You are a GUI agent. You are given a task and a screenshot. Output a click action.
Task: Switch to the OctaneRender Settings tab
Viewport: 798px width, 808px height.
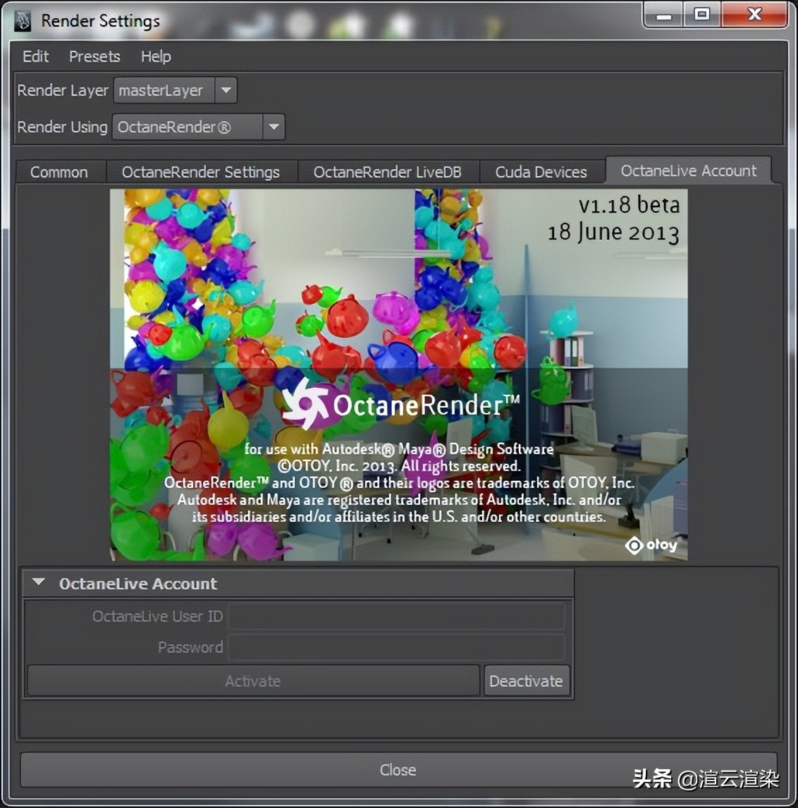[201, 172]
